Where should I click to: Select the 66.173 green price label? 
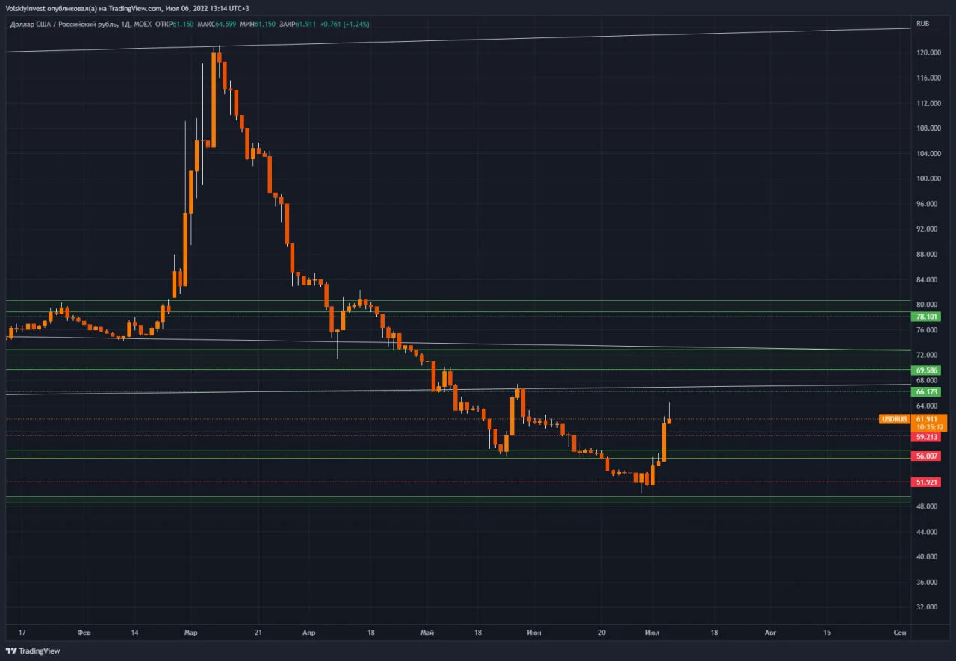click(x=927, y=391)
